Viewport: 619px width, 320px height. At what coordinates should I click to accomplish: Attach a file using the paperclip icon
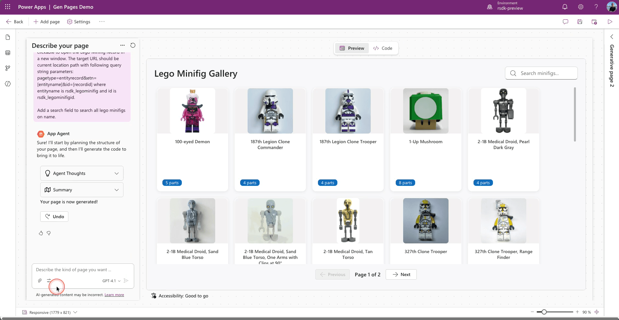(x=40, y=281)
